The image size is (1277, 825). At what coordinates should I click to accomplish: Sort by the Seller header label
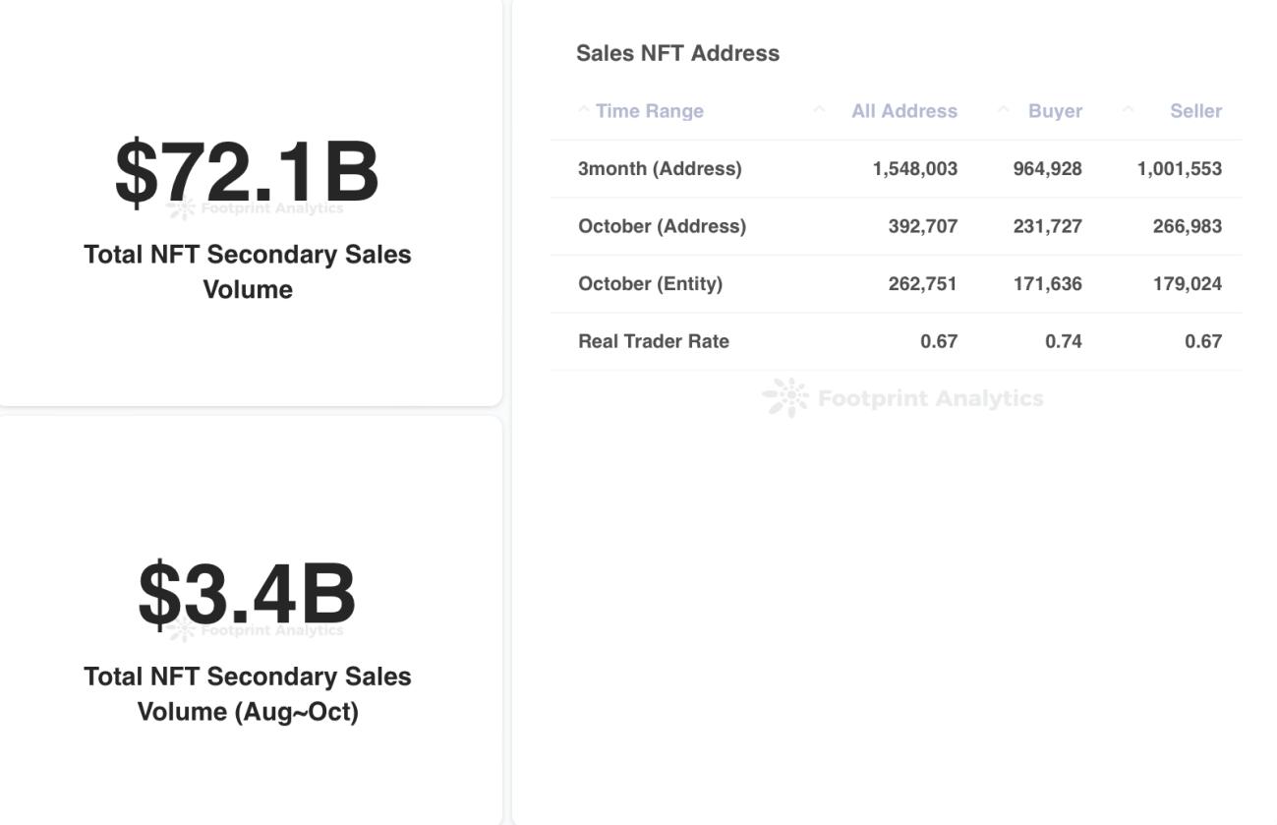[1195, 111]
